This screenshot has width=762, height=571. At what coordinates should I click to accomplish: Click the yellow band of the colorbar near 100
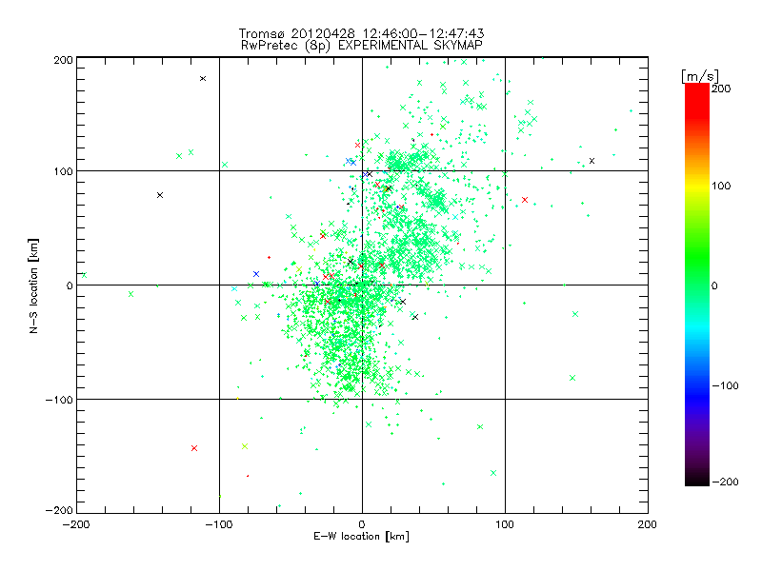click(x=697, y=187)
